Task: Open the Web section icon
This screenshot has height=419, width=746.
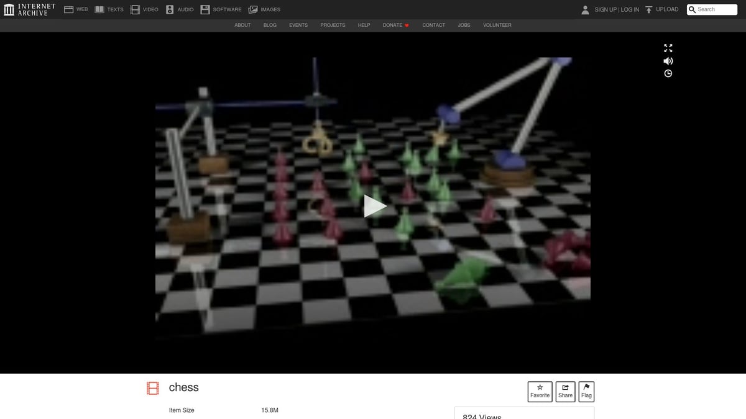Action: (69, 9)
